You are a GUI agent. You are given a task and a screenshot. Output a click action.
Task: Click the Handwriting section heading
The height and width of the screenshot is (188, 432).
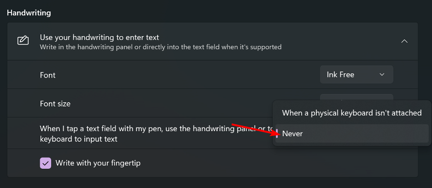[29, 13]
